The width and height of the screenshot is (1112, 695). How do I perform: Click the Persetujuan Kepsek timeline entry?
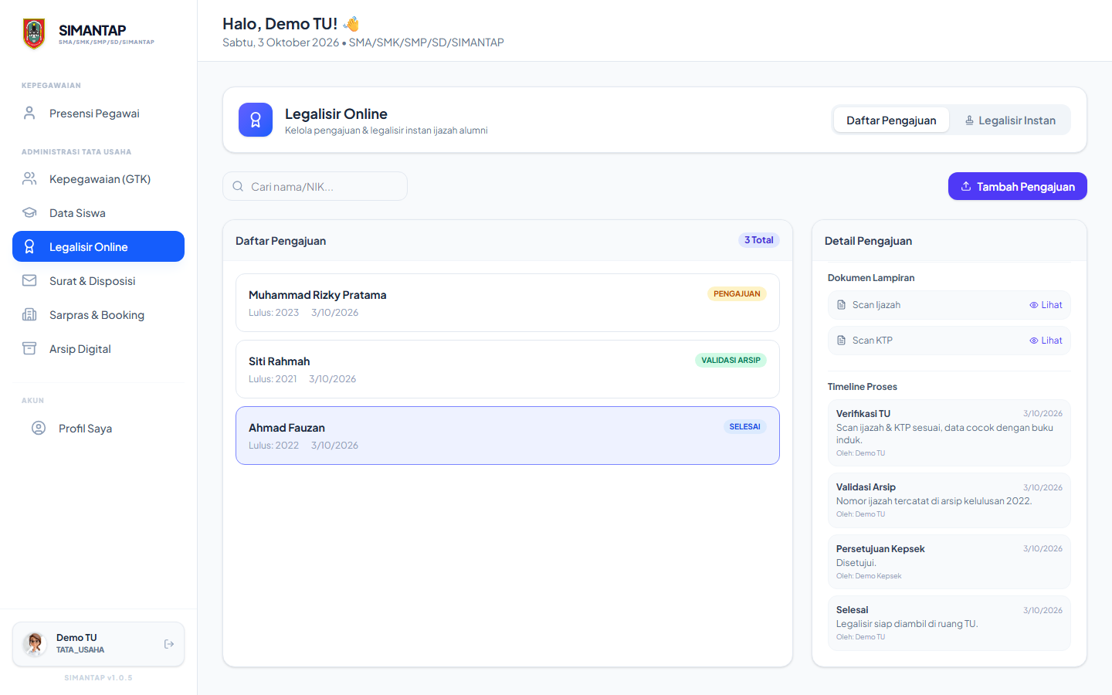tap(949, 561)
